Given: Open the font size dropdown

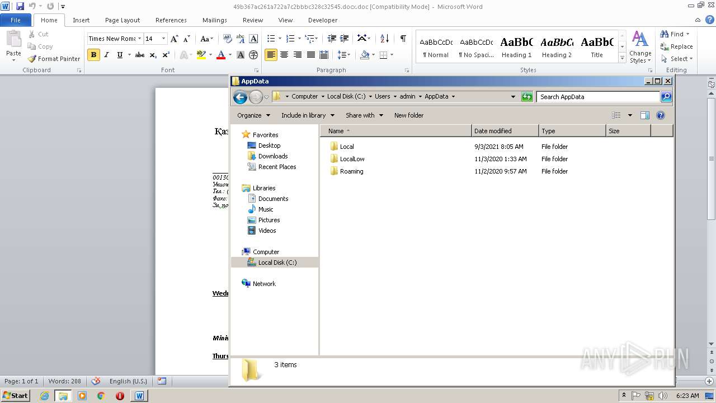Looking at the screenshot, I should coord(163,39).
